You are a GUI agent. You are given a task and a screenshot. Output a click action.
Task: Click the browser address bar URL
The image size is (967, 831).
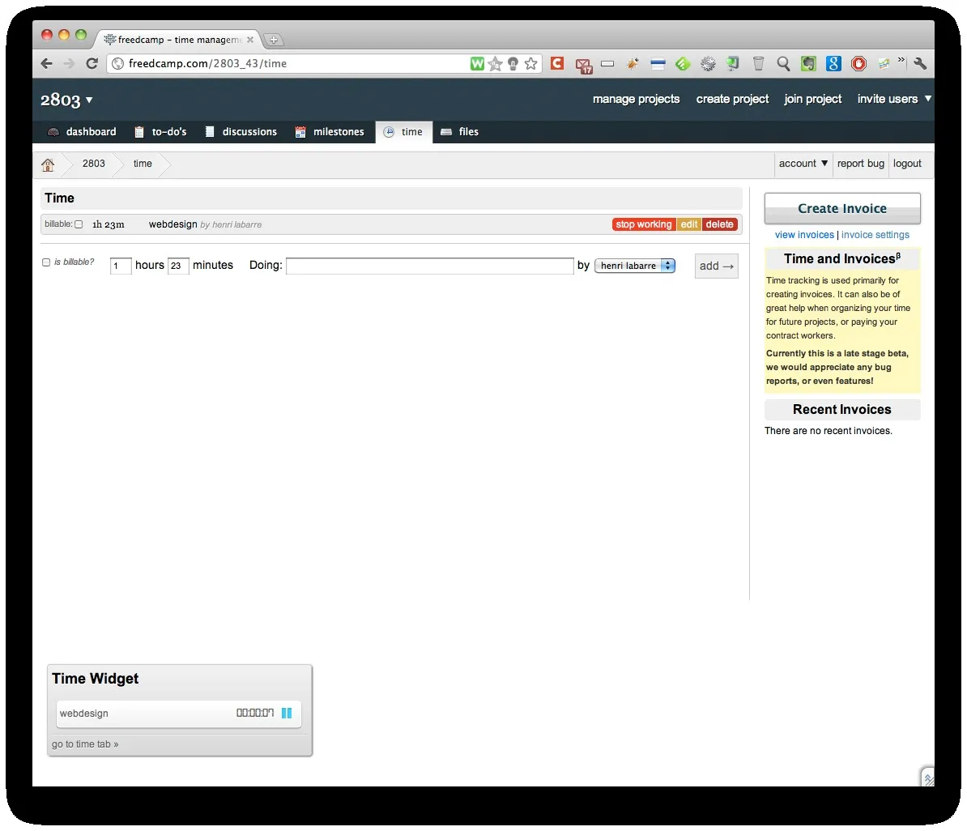coord(208,63)
